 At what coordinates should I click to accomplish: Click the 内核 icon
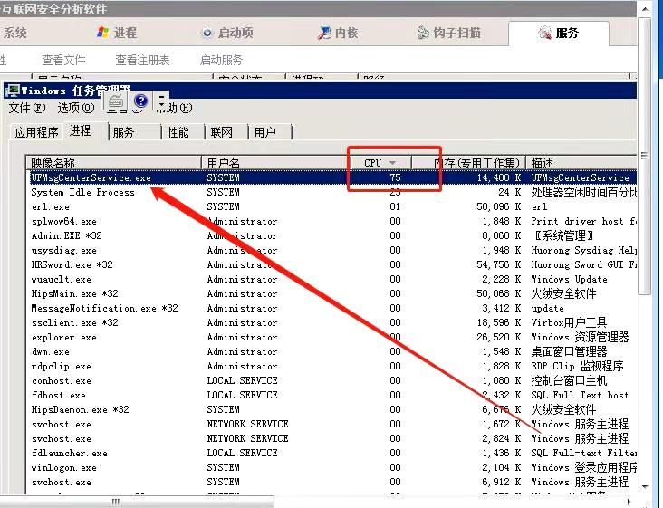coord(324,33)
